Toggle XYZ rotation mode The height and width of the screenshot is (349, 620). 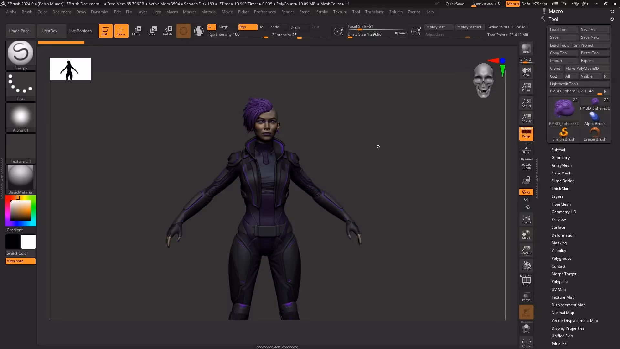pyautogui.click(x=526, y=192)
